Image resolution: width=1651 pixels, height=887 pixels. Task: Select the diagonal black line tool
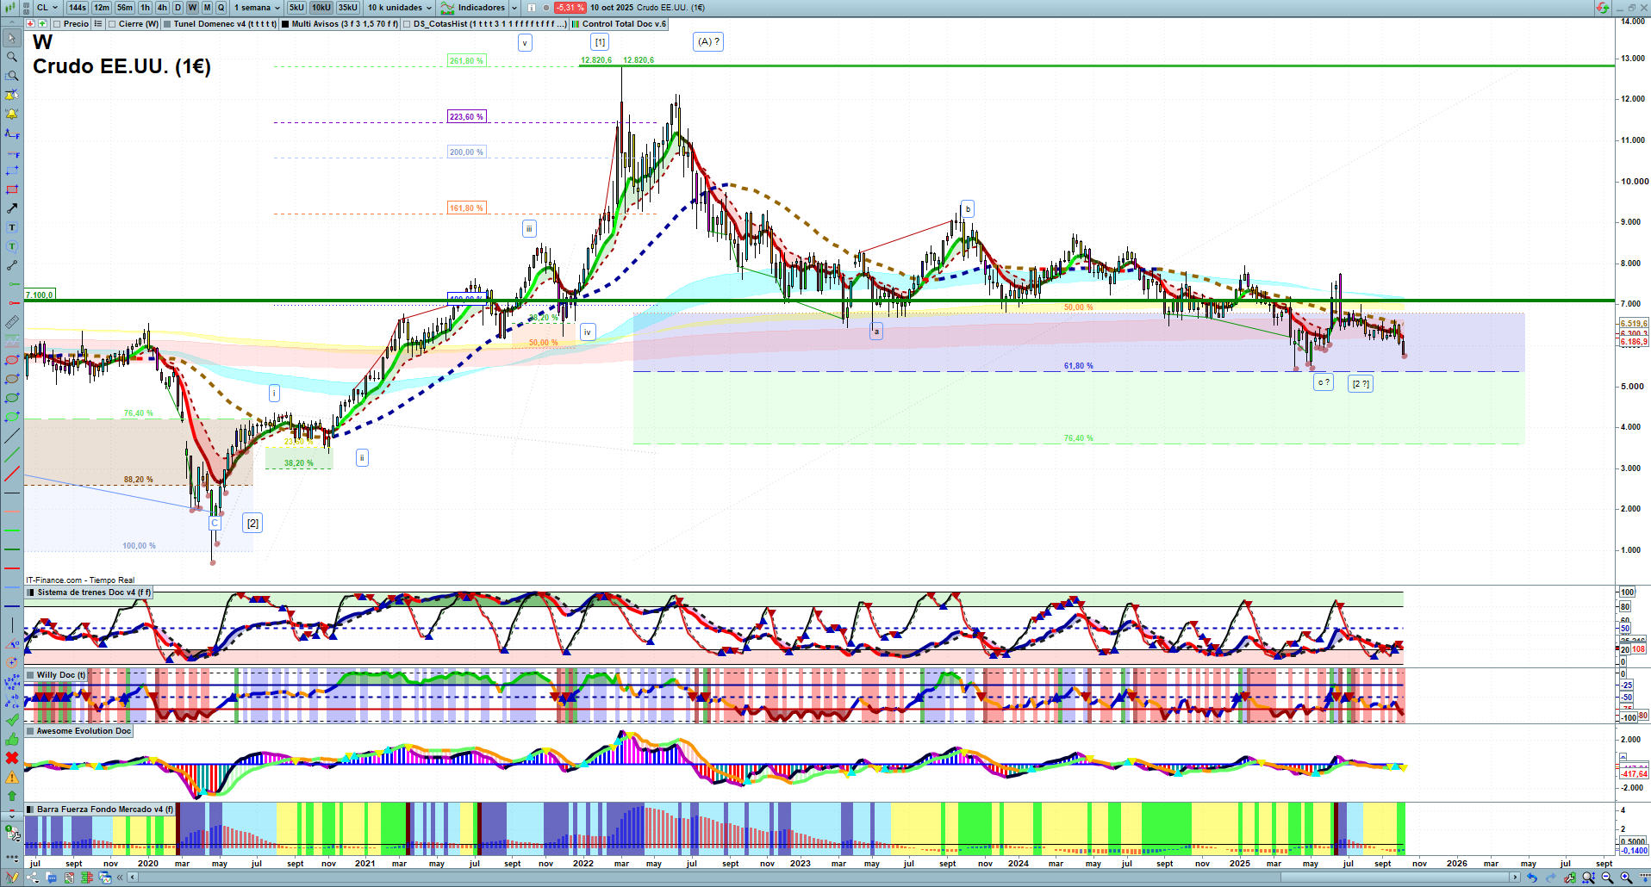(11, 436)
